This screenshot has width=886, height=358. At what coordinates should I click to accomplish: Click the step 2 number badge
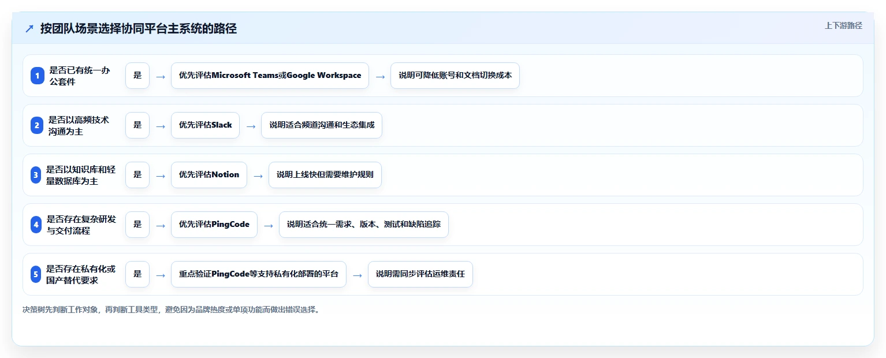38,125
